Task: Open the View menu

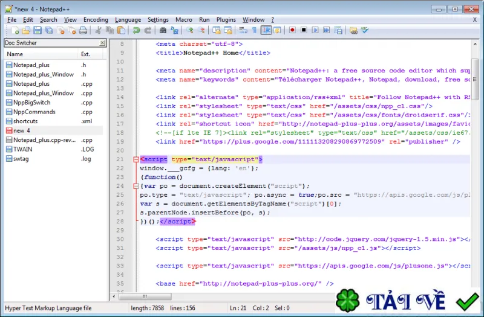Action: 70,20
